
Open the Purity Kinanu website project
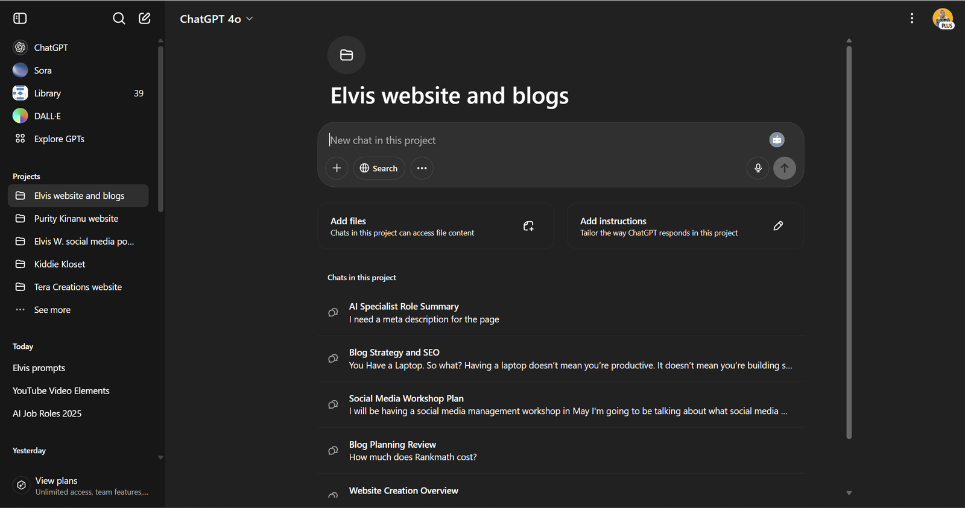coord(78,218)
